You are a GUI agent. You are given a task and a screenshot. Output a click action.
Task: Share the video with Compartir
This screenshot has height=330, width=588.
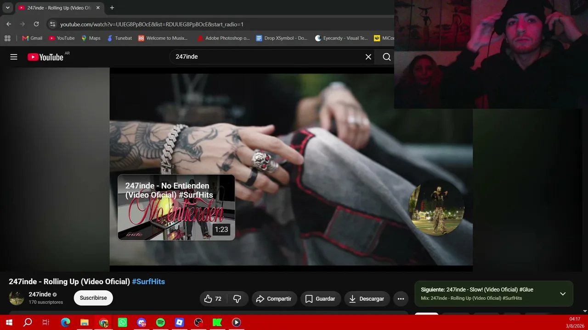click(274, 299)
